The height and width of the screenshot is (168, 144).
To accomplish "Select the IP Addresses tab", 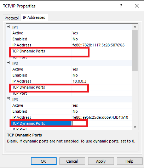I will click(x=34, y=17).
